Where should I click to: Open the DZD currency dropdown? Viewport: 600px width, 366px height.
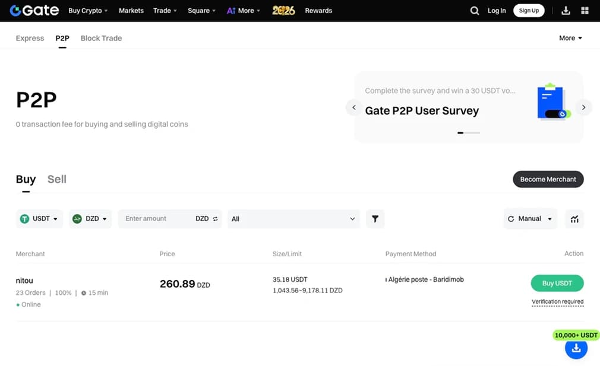[90, 218]
